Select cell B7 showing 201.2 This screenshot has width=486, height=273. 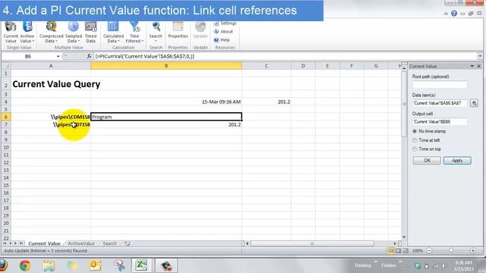click(166, 124)
